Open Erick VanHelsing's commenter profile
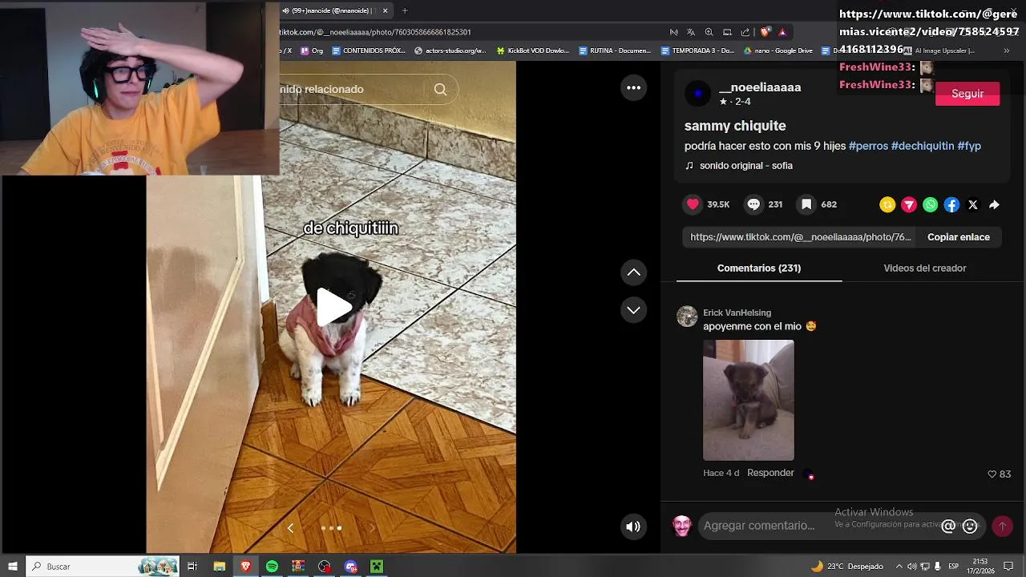This screenshot has height=577, width=1026. (x=737, y=313)
